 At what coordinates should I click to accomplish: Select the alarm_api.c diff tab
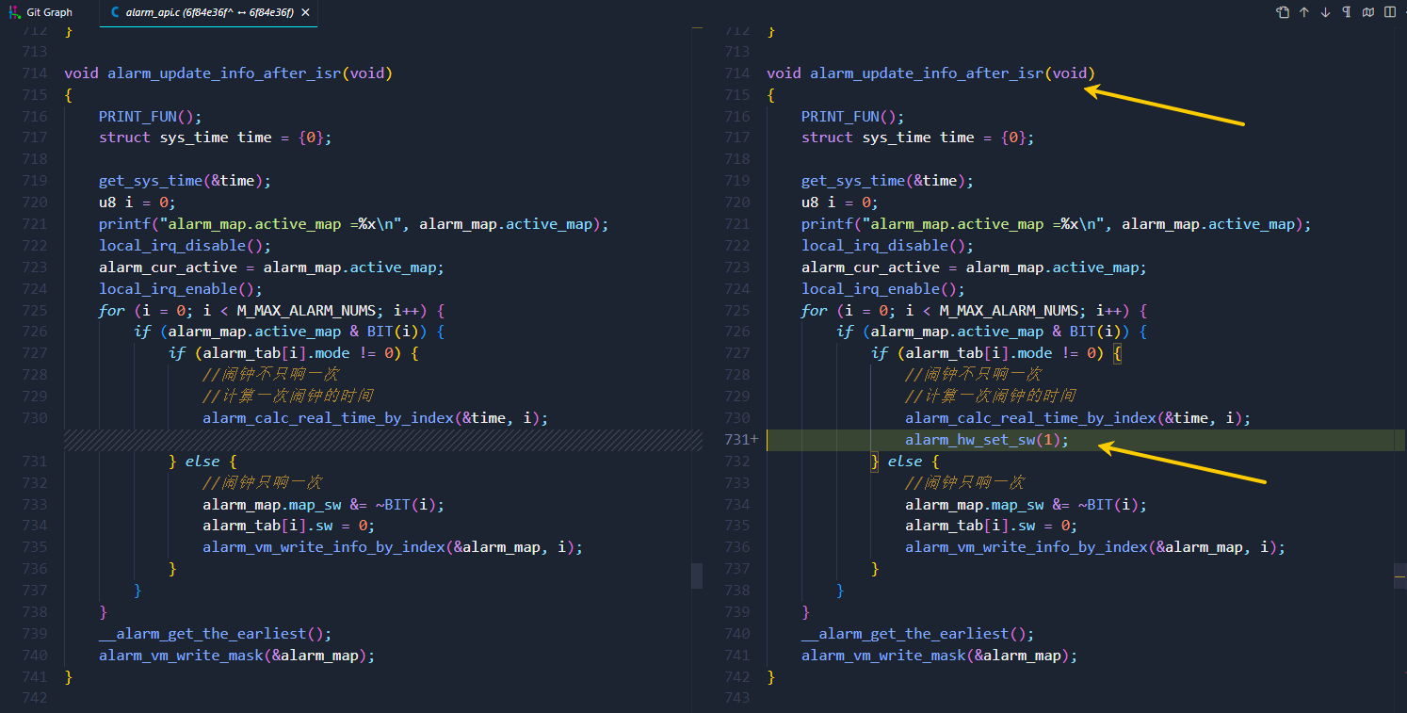[208, 13]
